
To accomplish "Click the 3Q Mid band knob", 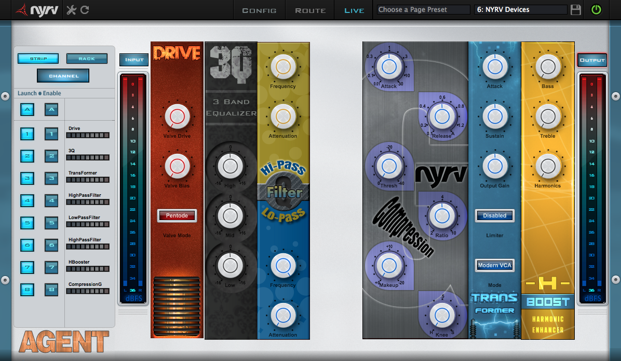I will click(x=230, y=216).
